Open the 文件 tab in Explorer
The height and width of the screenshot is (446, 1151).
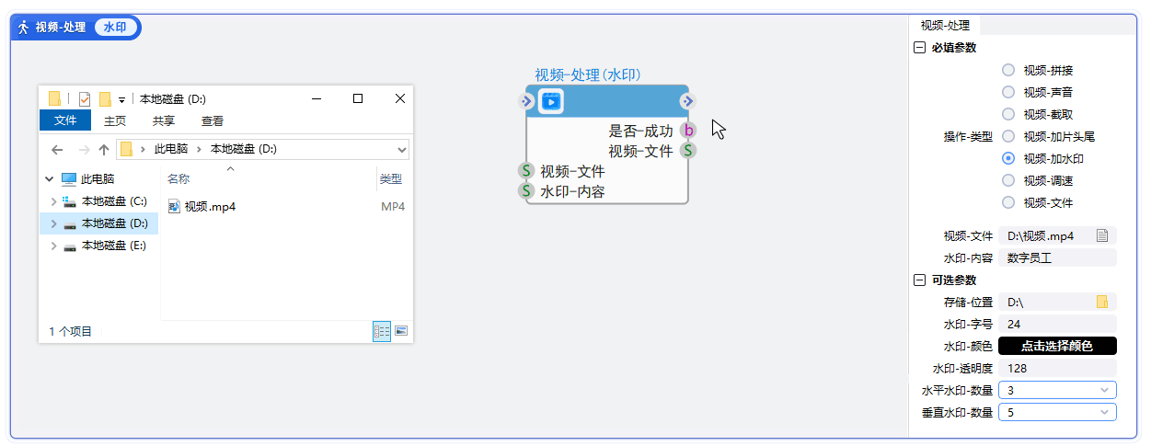tap(65, 120)
